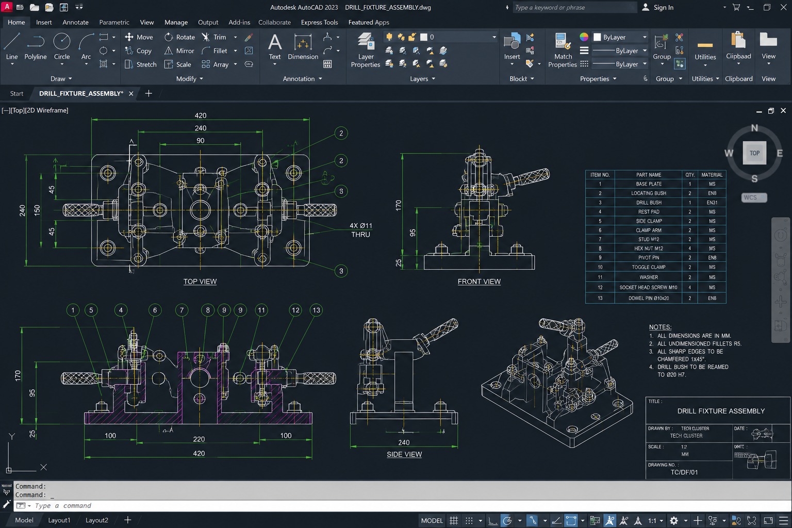792x528 pixels.
Task: Click the MODEL space button in status bar
Action: click(432, 520)
